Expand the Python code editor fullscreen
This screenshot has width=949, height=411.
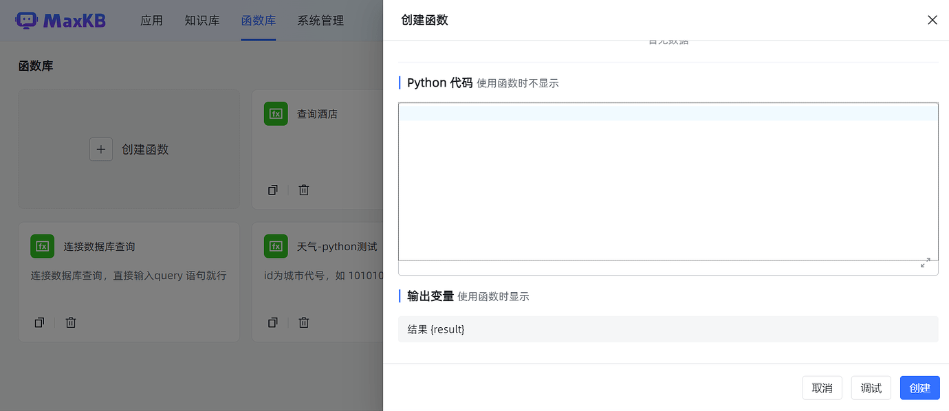(926, 263)
